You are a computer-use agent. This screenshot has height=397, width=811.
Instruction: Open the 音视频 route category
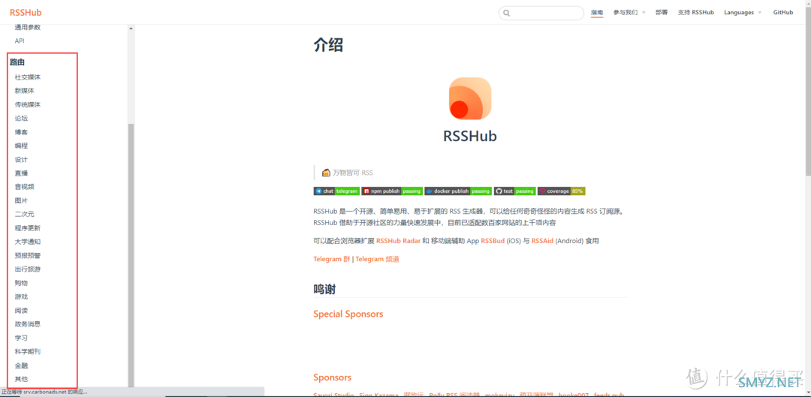point(24,187)
